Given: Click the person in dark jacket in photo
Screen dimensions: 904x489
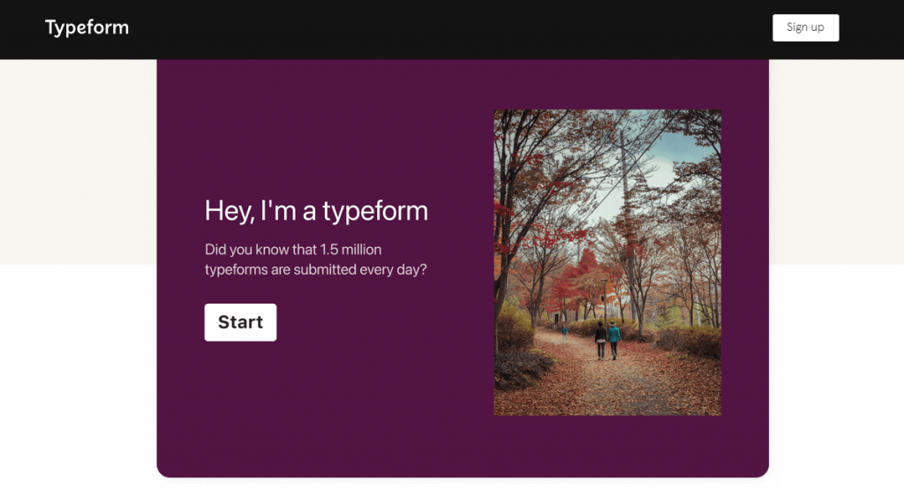Looking at the screenshot, I should coord(600,339).
